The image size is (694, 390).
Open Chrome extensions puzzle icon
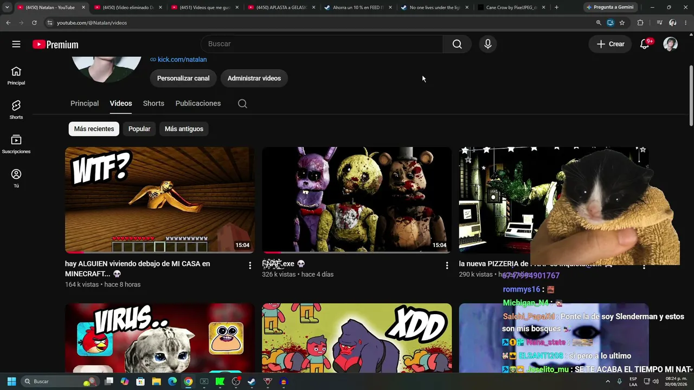pos(640,23)
